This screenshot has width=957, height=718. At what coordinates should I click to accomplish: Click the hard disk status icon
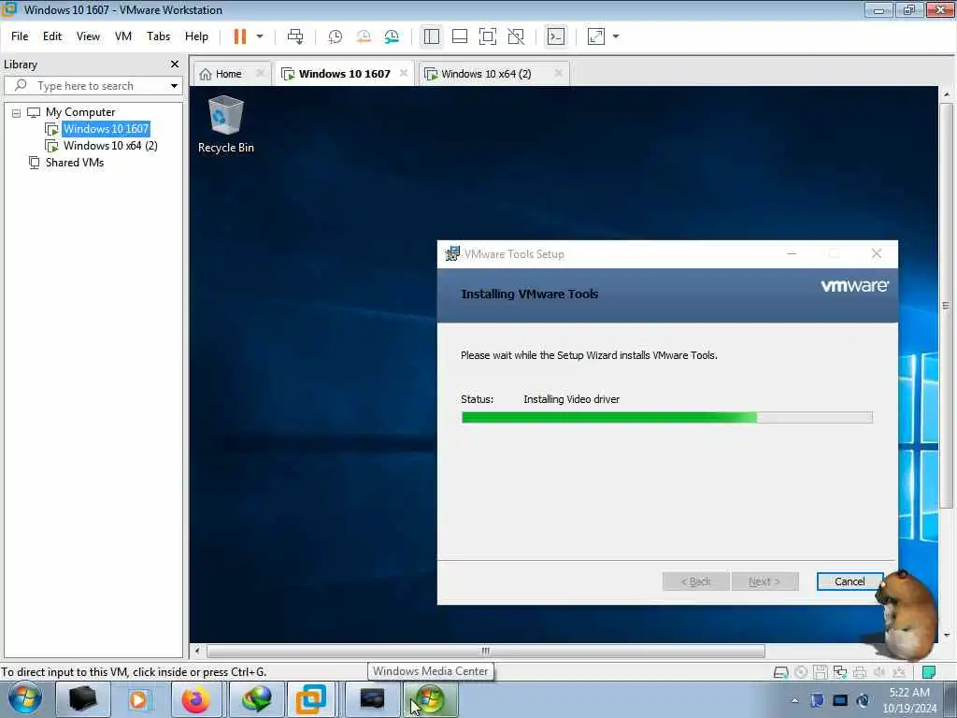coord(780,672)
